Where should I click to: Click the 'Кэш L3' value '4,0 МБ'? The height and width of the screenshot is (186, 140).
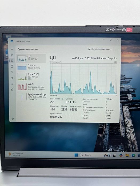coord(108,119)
